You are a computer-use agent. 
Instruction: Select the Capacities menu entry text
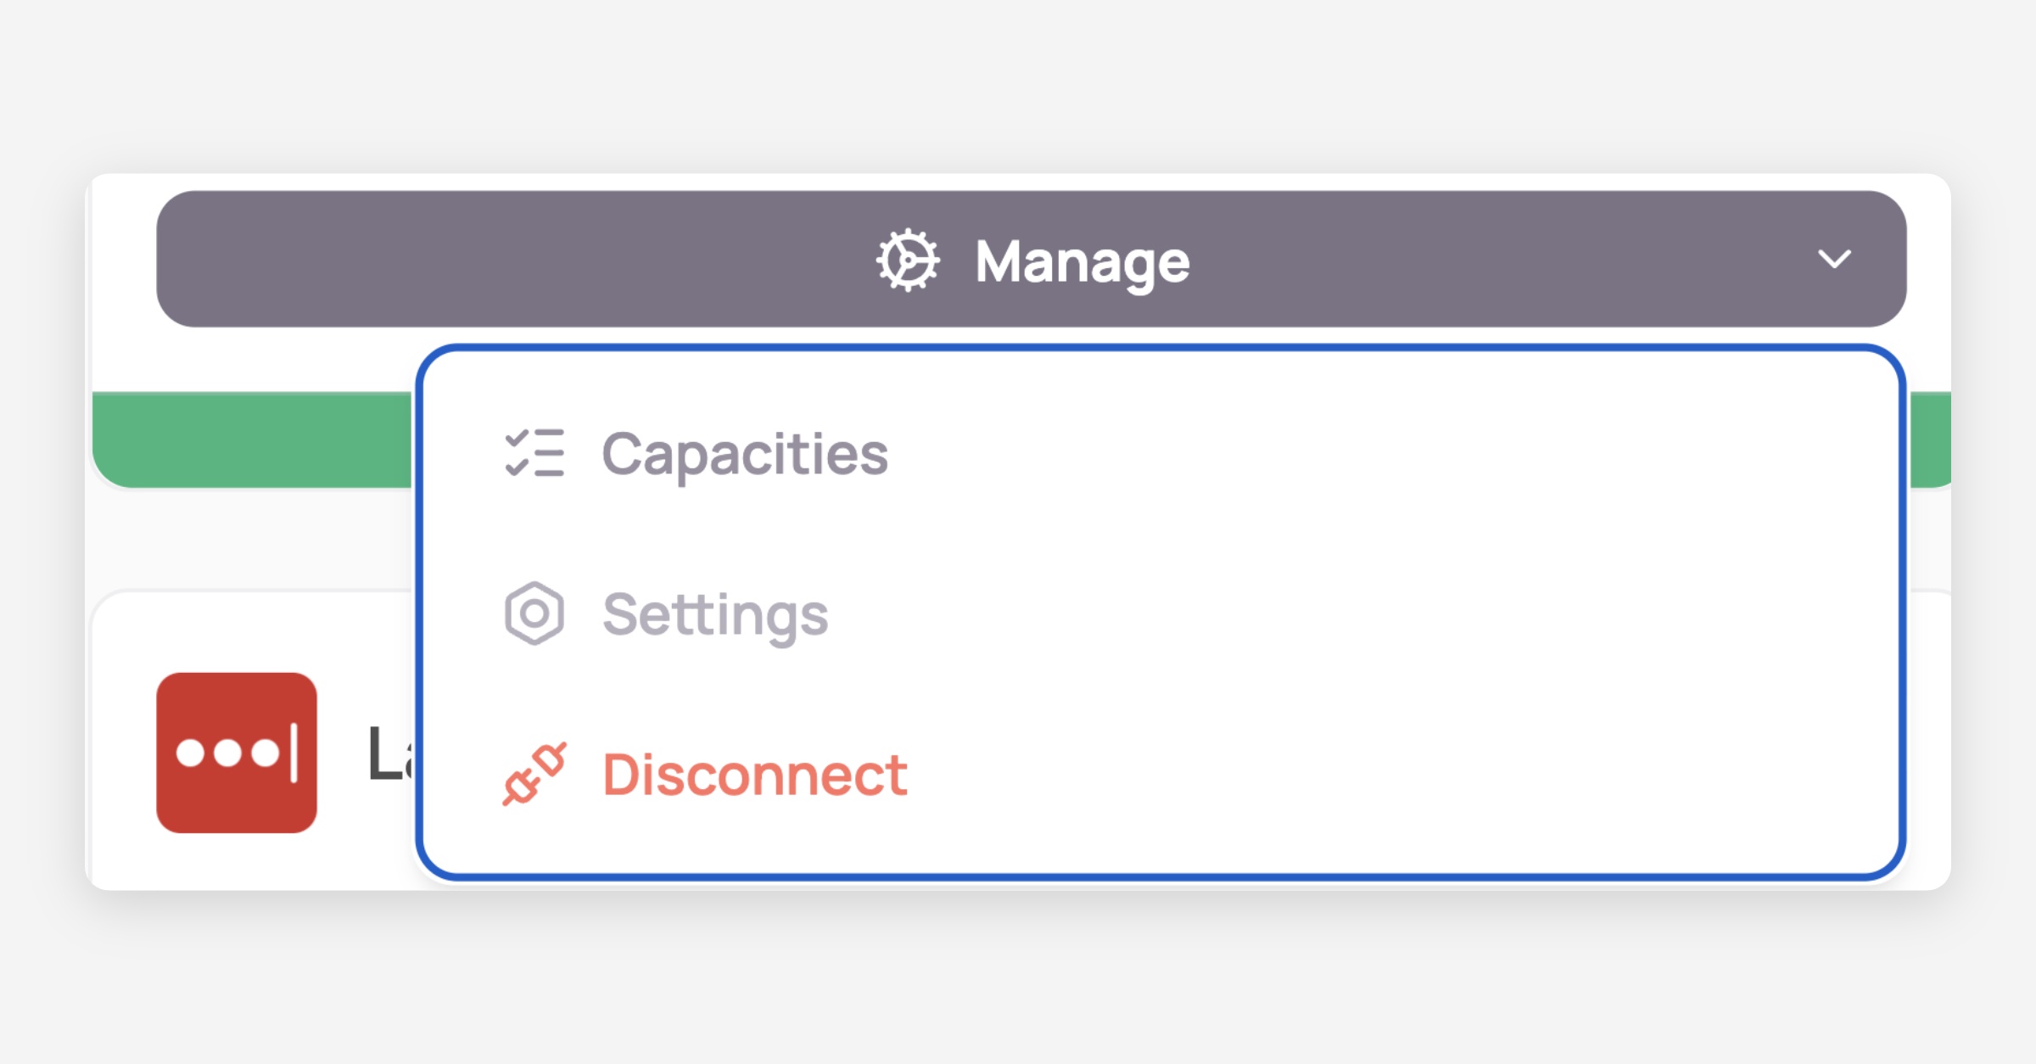[x=745, y=454]
